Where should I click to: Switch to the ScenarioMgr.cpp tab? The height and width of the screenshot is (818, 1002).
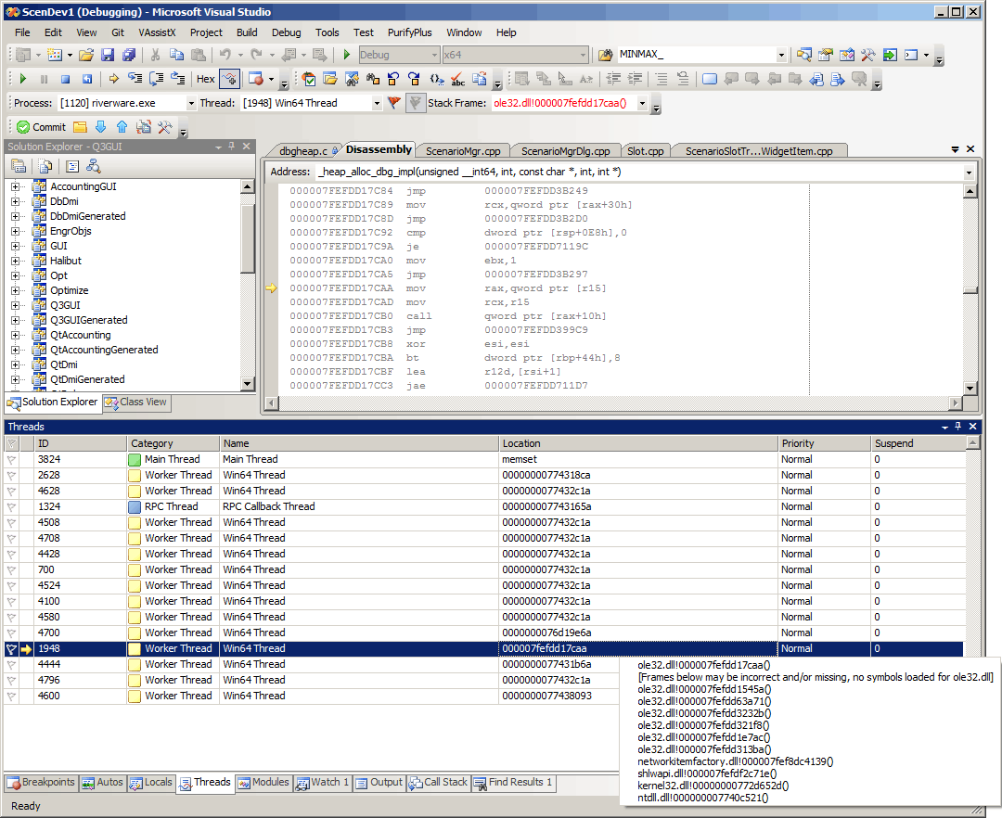point(463,151)
